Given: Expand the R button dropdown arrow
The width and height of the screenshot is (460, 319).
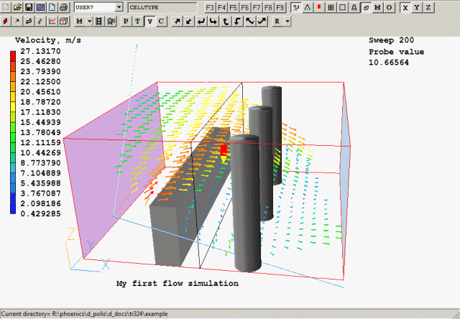Looking at the screenshot, I should coord(287,21).
